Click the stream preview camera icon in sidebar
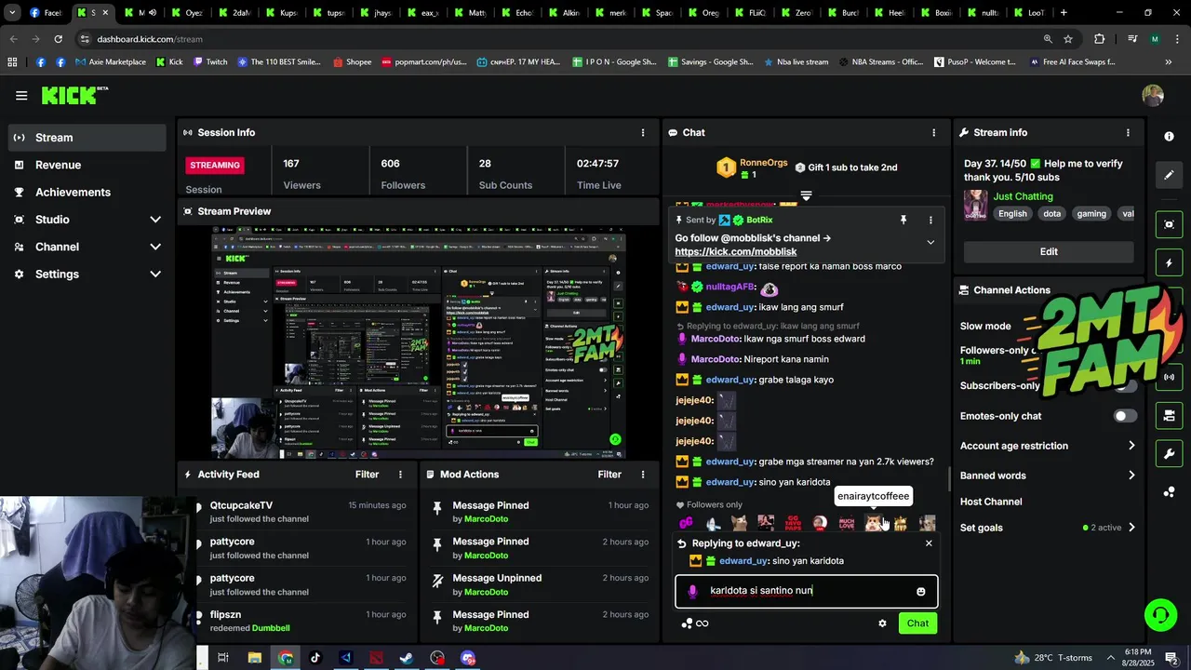The height and width of the screenshot is (670, 1191). pos(1169,224)
